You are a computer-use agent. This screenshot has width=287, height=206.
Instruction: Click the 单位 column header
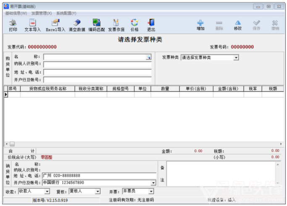(142, 89)
